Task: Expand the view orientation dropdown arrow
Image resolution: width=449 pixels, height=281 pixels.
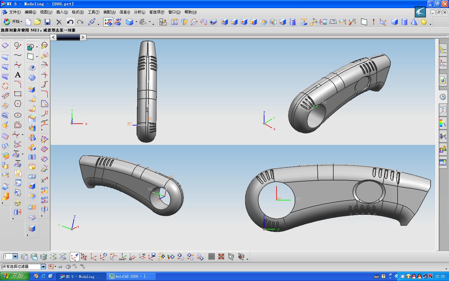Action: [x=150, y=22]
